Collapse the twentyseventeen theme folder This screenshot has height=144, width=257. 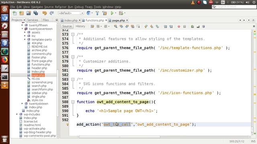tap(22, 29)
